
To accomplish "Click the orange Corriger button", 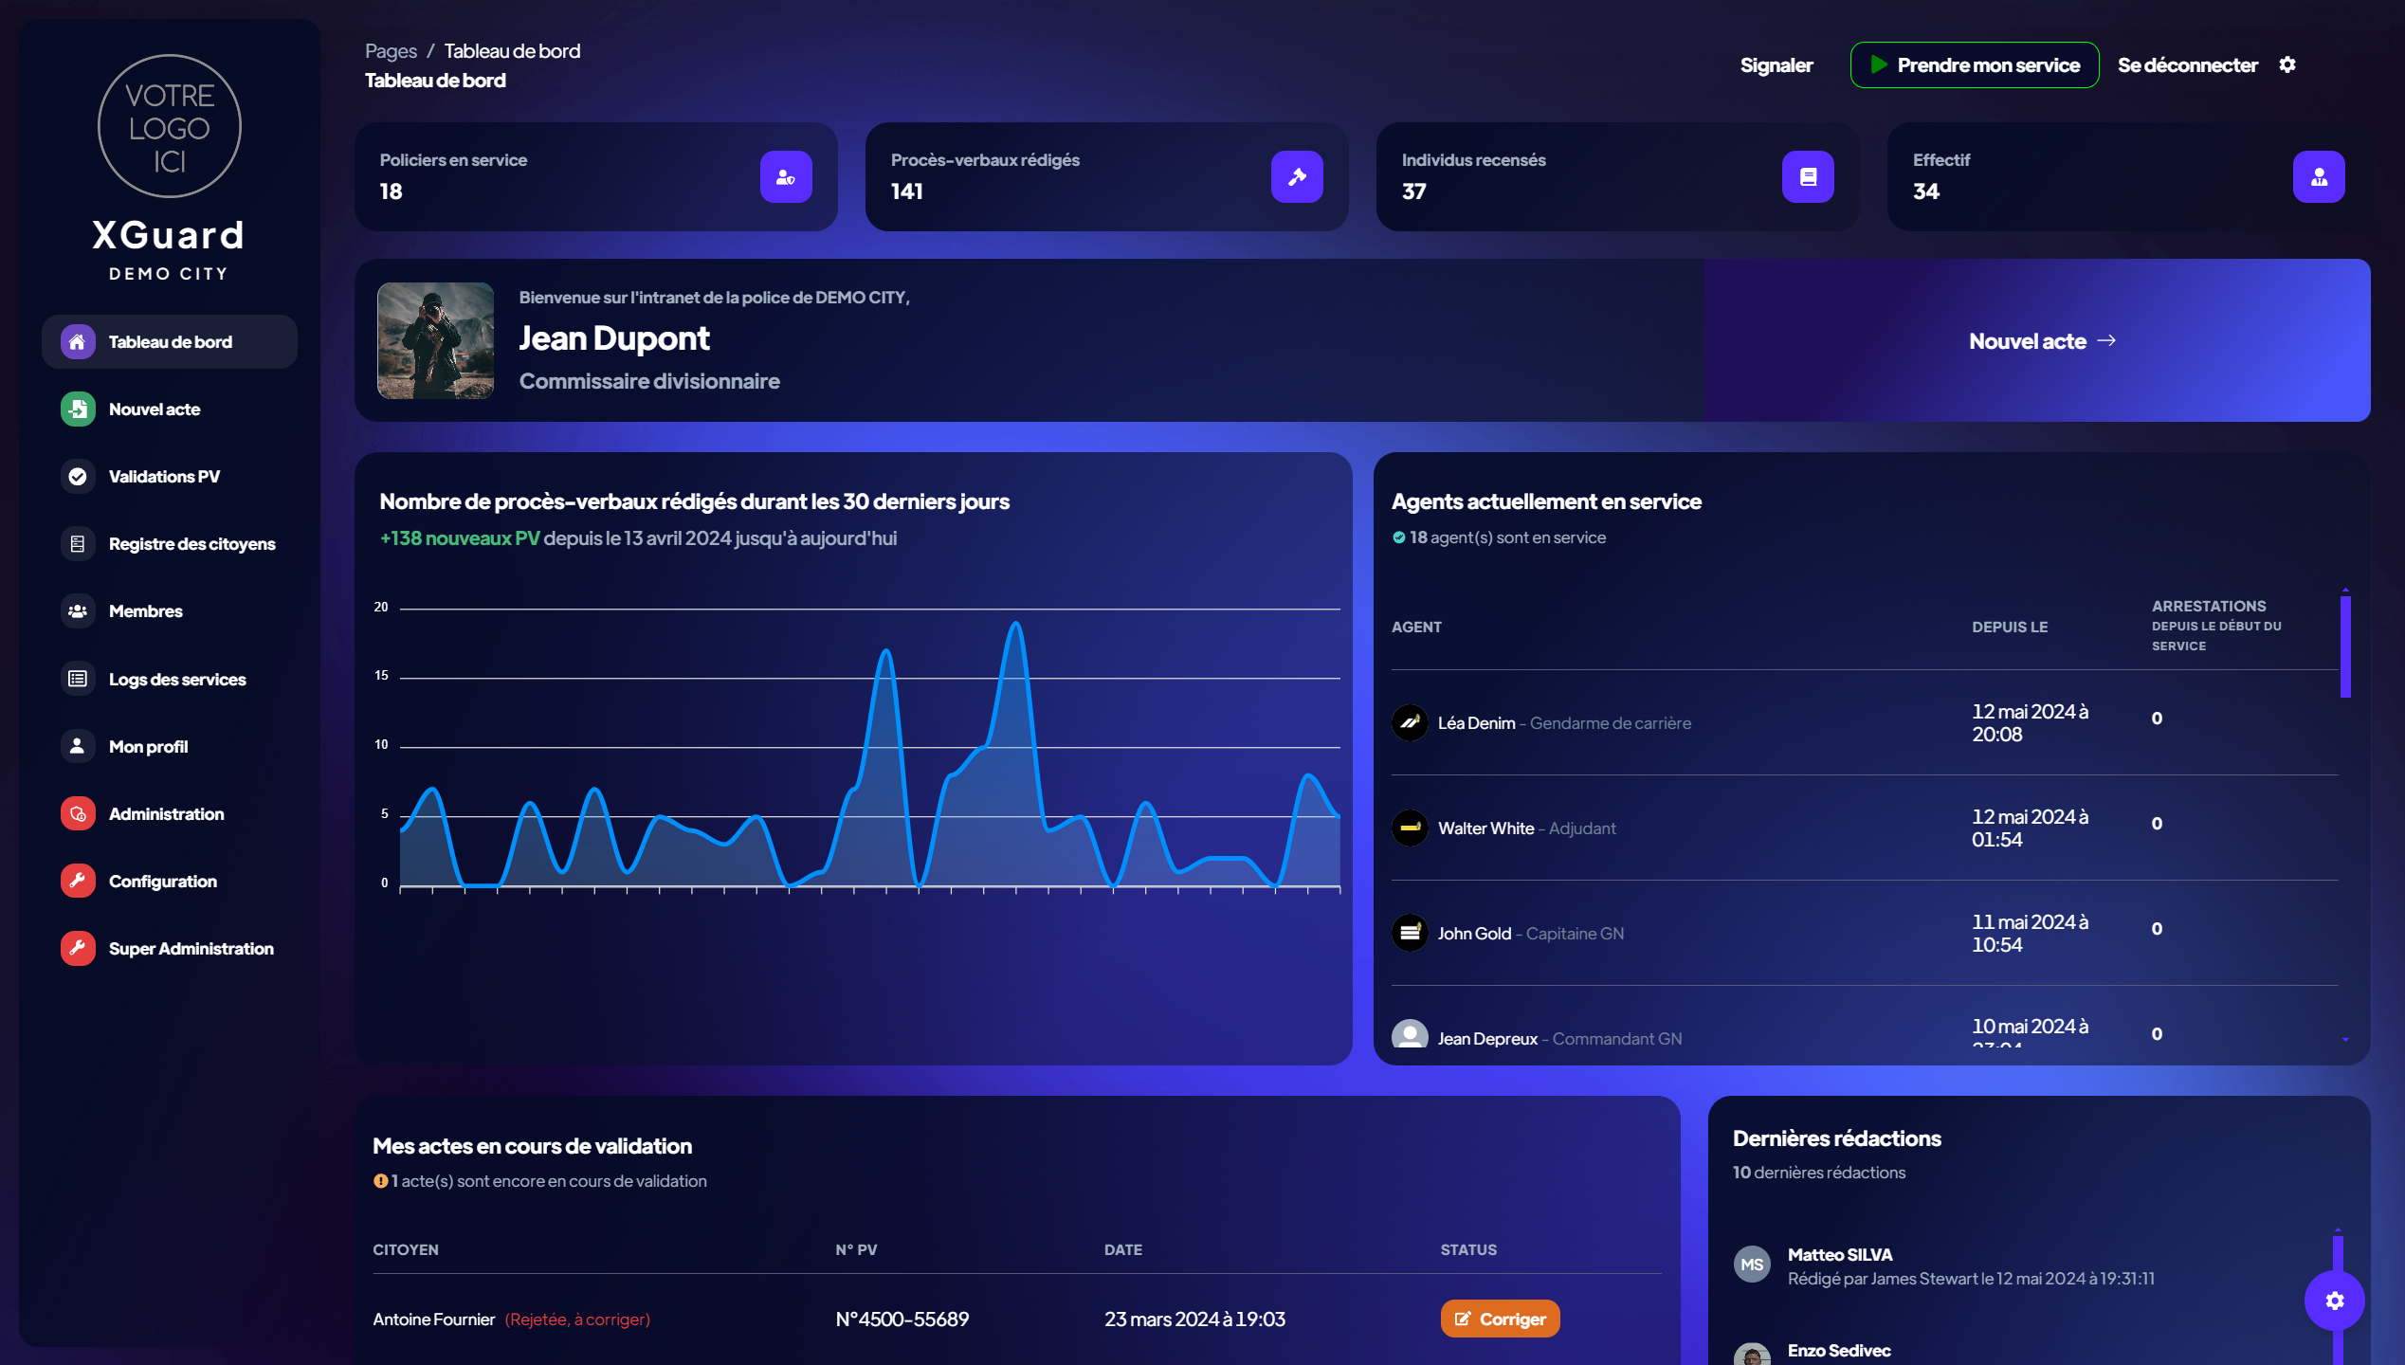I will coord(1500,1319).
